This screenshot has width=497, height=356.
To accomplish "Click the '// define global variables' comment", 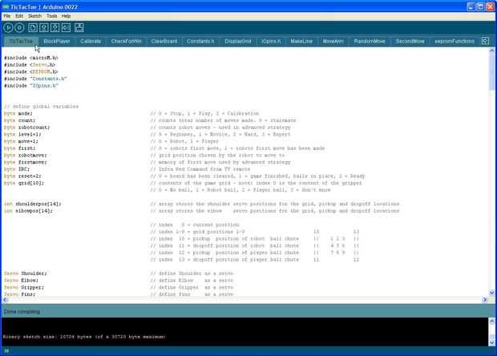I will pos(41,107).
